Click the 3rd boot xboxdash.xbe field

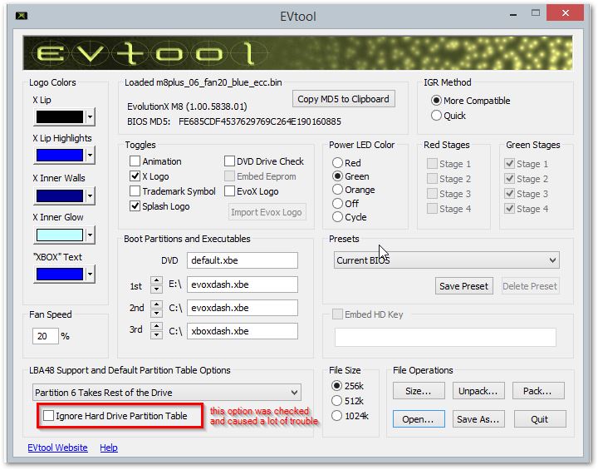click(243, 331)
